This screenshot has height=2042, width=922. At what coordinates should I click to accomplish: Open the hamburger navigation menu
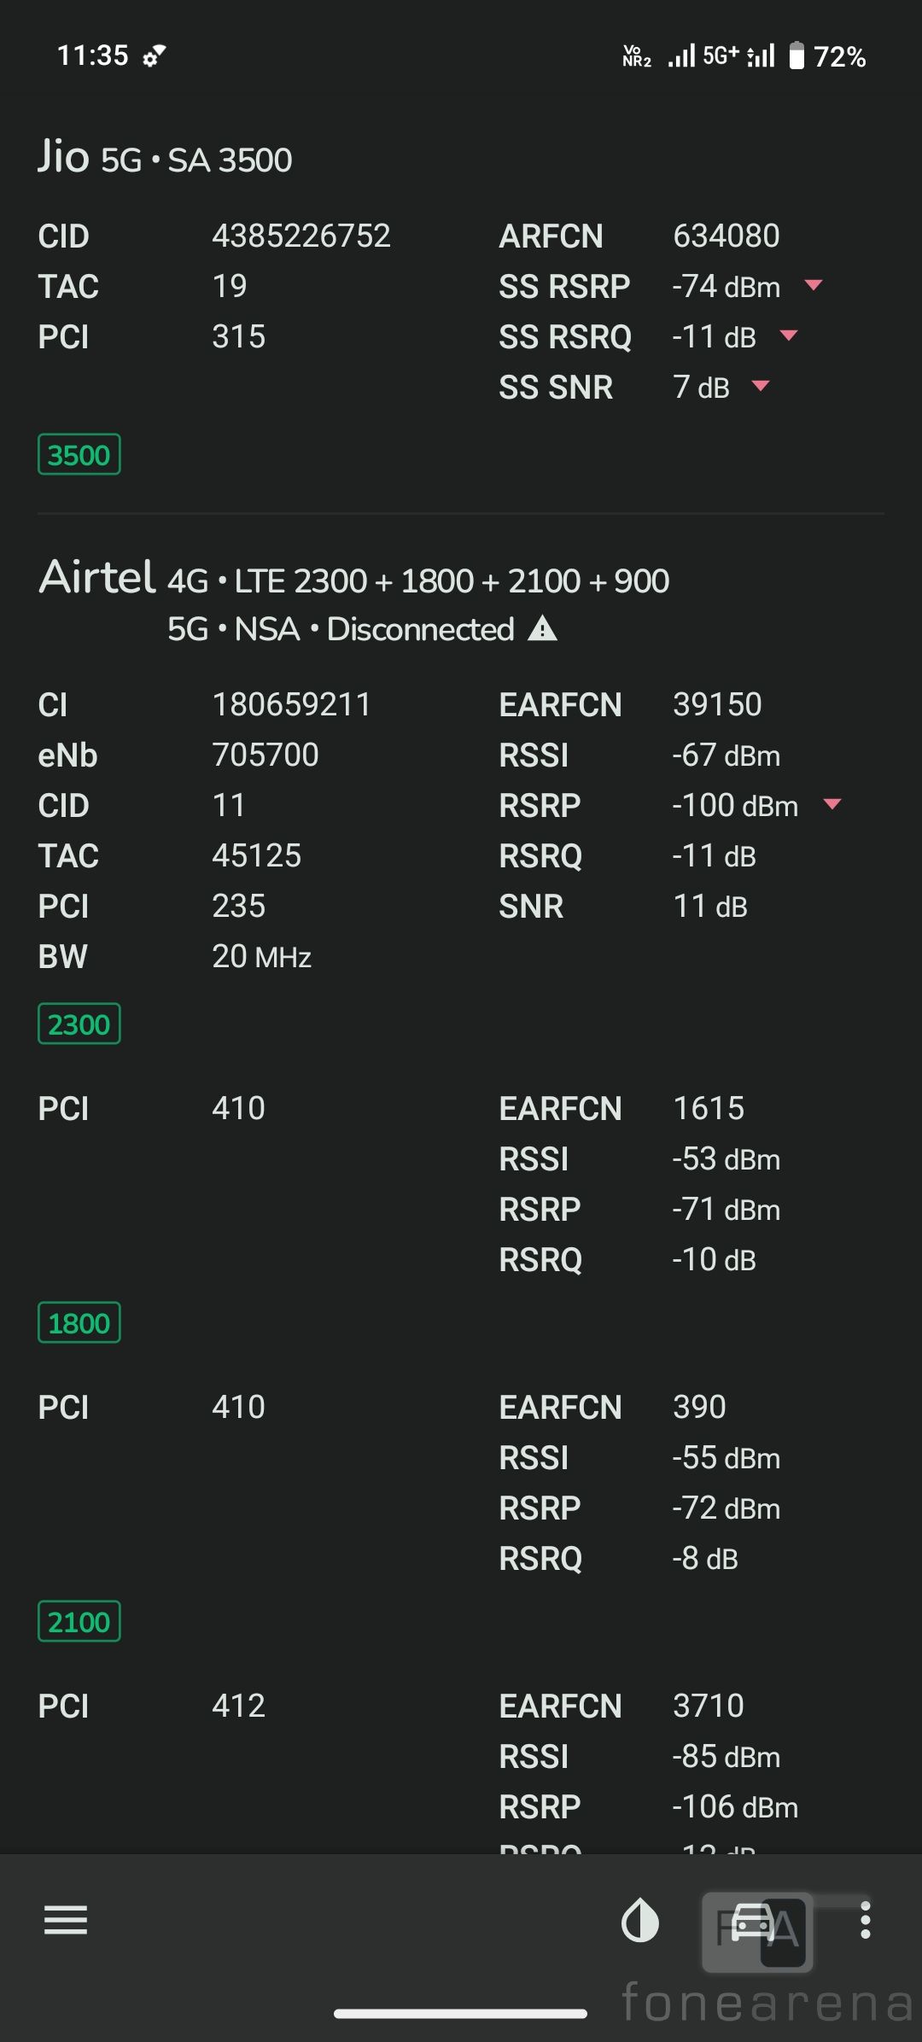66,1920
